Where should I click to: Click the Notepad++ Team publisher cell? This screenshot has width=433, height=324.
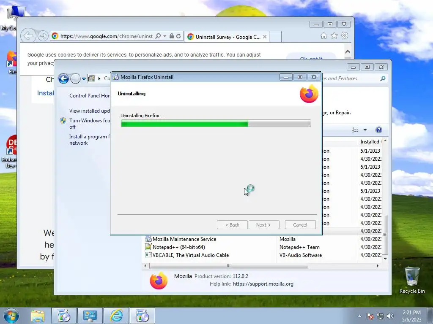coord(299,247)
